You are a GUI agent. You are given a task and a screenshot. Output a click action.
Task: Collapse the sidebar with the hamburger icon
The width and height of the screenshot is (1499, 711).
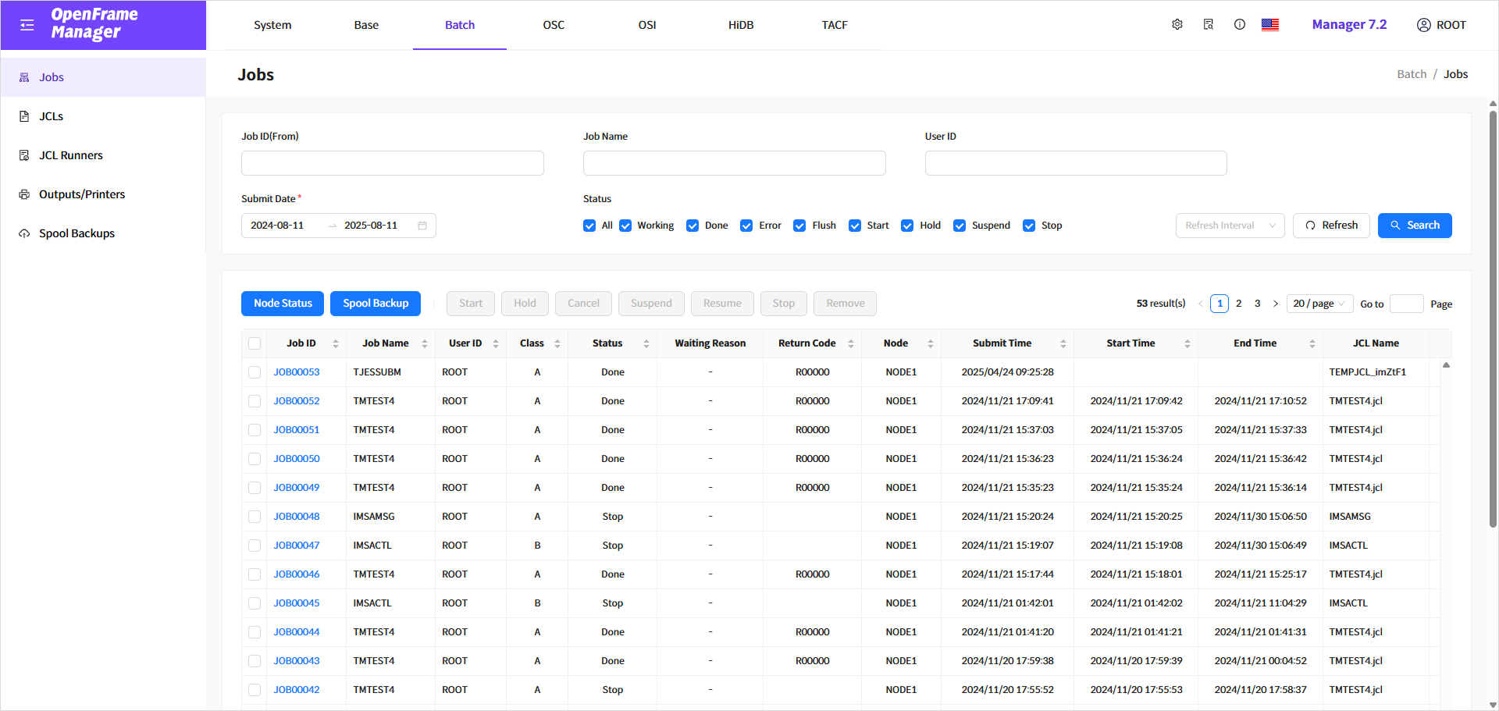pyautogui.click(x=27, y=25)
